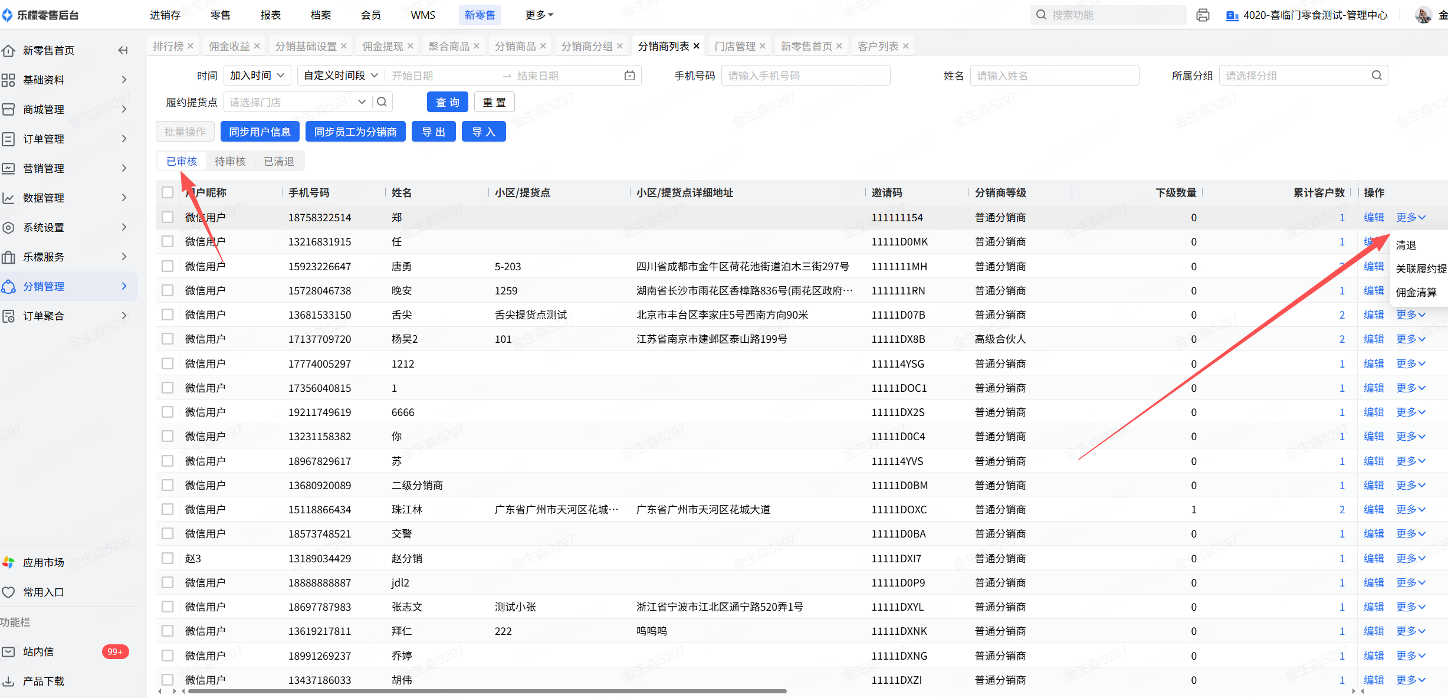Click the 查询 button
1448x698 pixels.
pyautogui.click(x=447, y=102)
